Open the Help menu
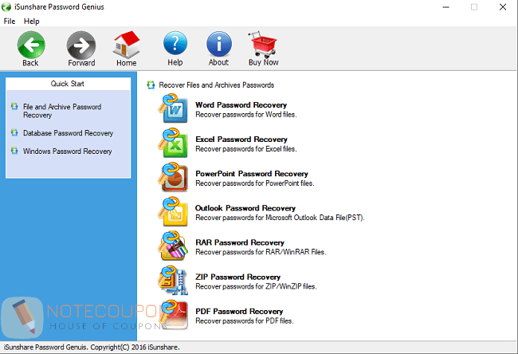The image size is (518, 354). (31, 22)
